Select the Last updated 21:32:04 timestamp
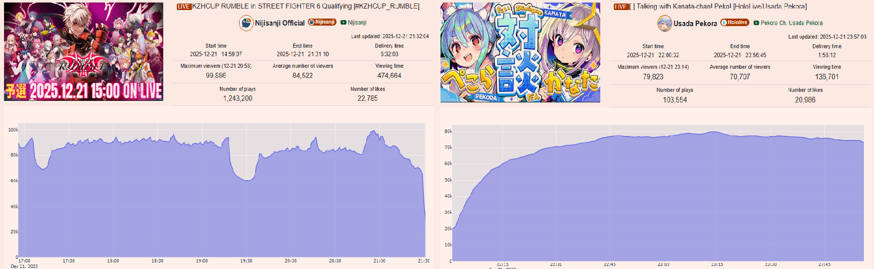The width and height of the screenshot is (874, 269). coord(390,36)
